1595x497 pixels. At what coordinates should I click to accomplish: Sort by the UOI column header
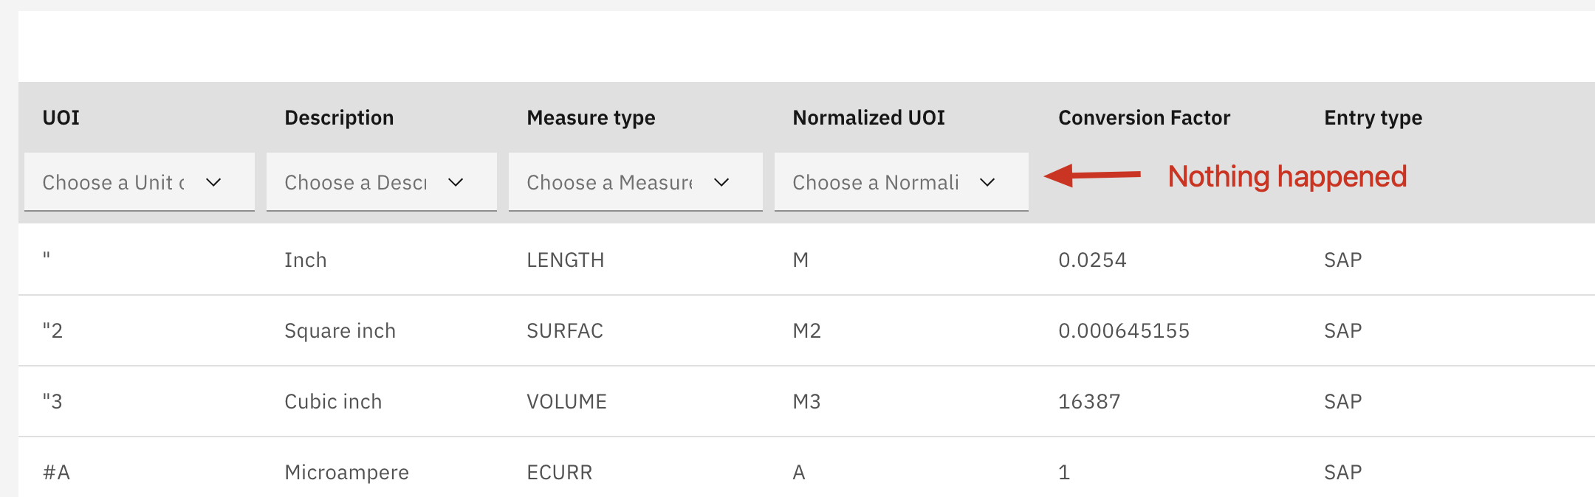[59, 117]
